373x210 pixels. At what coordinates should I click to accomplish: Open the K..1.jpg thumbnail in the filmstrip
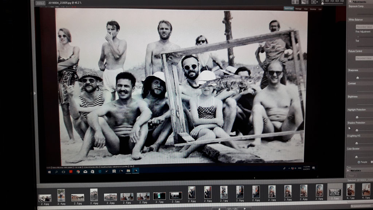click(351, 190)
